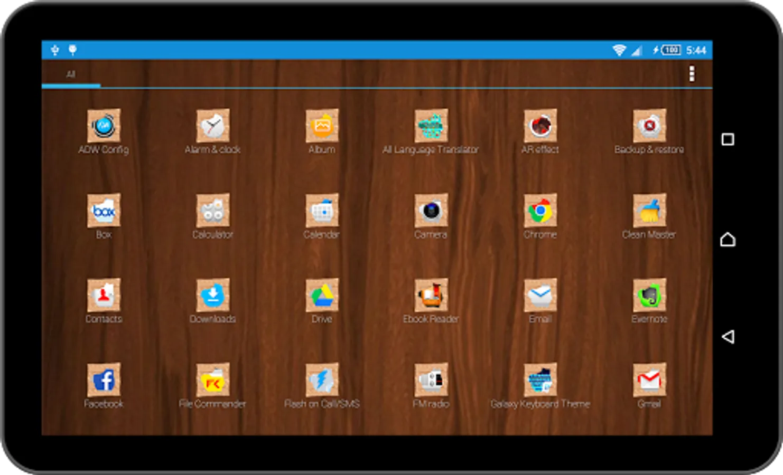Launch the Evernote app
783x475 pixels.
click(649, 295)
